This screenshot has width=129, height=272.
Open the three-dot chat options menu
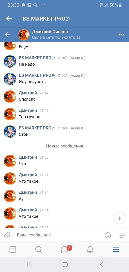click(x=122, y=35)
